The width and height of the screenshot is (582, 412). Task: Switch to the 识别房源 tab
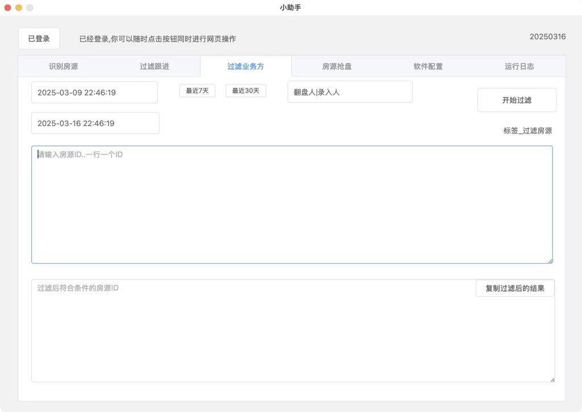click(63, 66)
